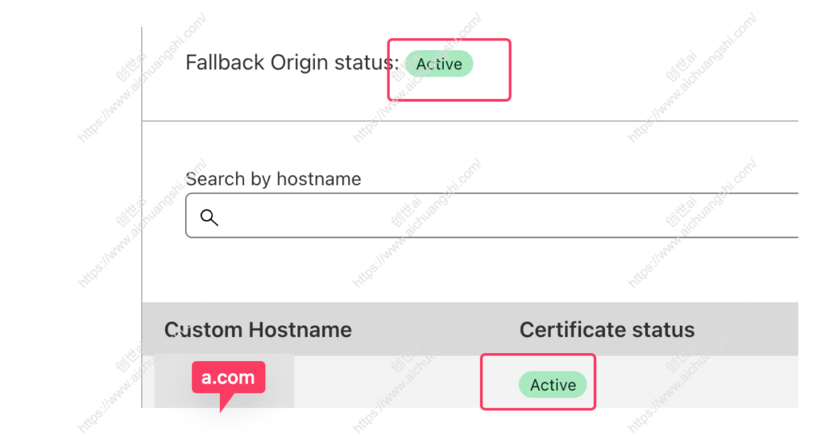Image resolution: width=825 pixels, height=436 pixels.
Task: Click the Active badge under Certificate status
Action: click(x=553, y=384)
